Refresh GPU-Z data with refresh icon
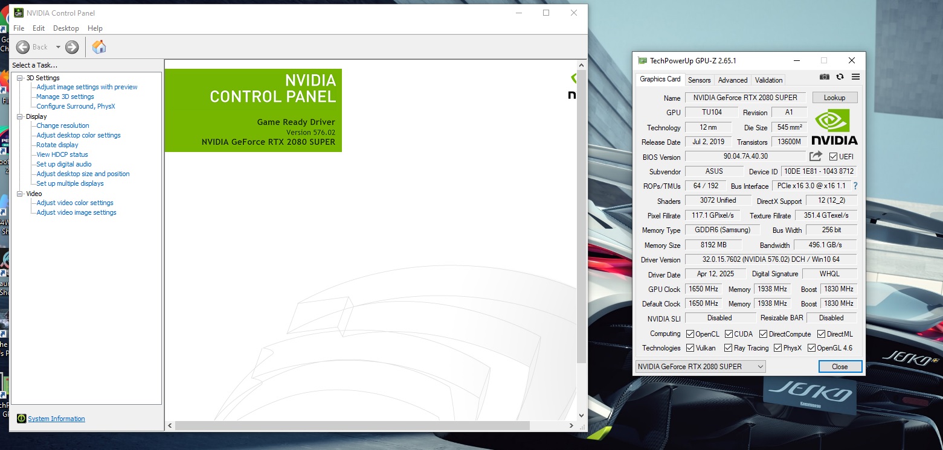This screenshot has width=943, height=450. coord(840,77)
